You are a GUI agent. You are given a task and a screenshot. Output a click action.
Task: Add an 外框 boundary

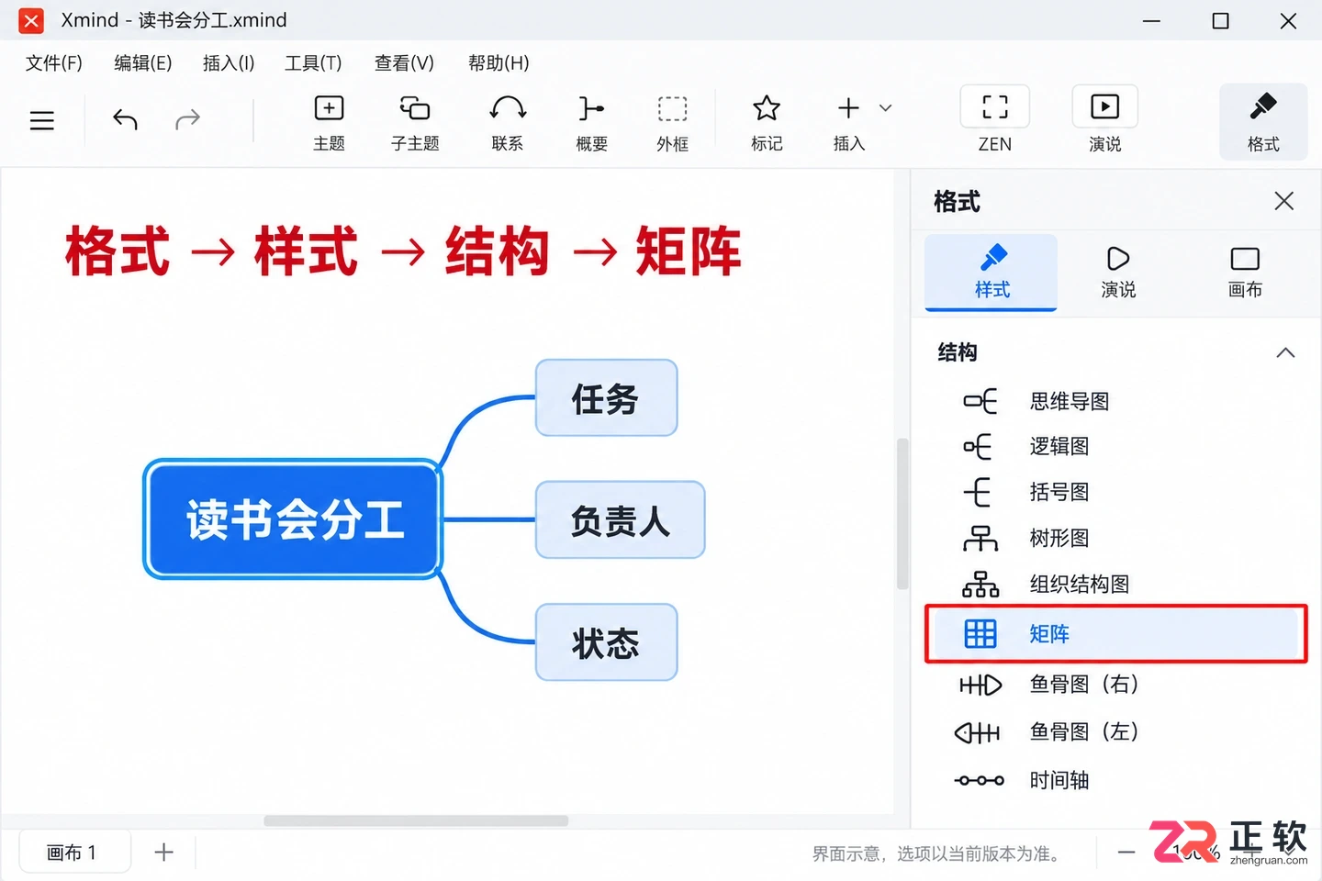click(672, 123)
